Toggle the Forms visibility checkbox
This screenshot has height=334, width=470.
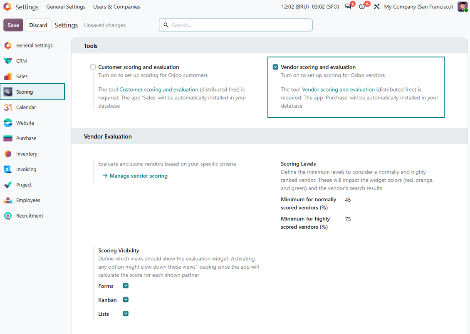pyautogui.click(x=126, y=286)
